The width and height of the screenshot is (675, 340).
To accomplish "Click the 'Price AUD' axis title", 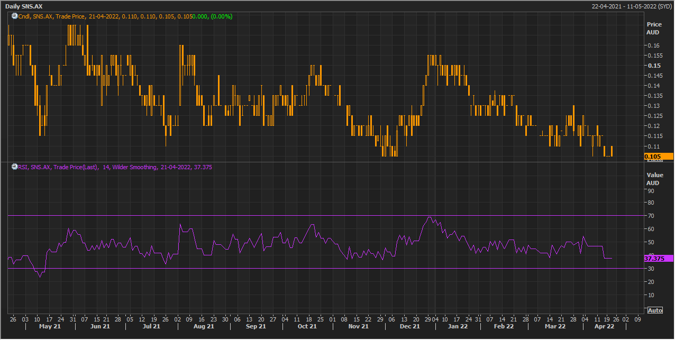I will coord(654,28).
